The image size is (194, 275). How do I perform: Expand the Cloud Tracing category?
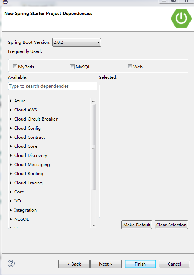11,183
